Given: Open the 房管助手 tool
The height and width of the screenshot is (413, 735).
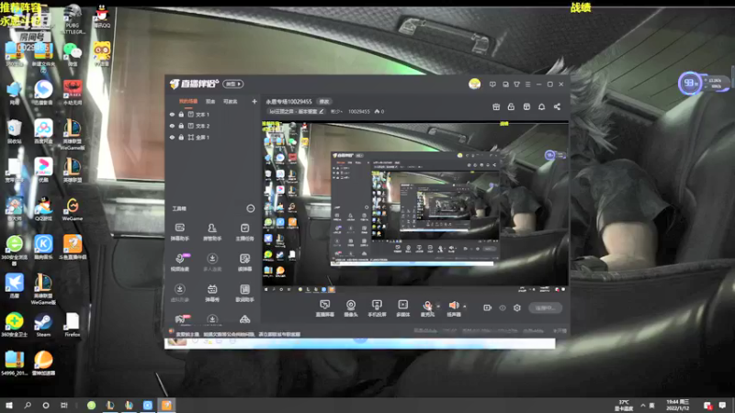Looking at the screenshot, I should [212, 231].
